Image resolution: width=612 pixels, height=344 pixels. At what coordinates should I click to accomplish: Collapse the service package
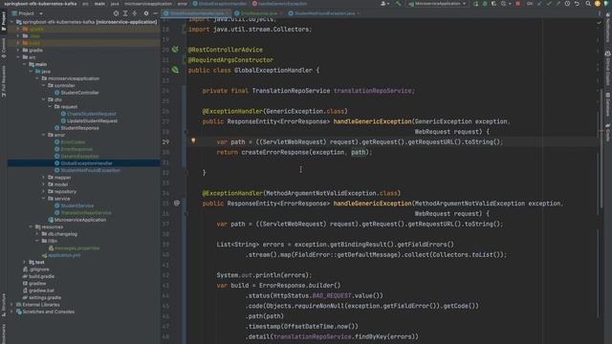point(43,199)
